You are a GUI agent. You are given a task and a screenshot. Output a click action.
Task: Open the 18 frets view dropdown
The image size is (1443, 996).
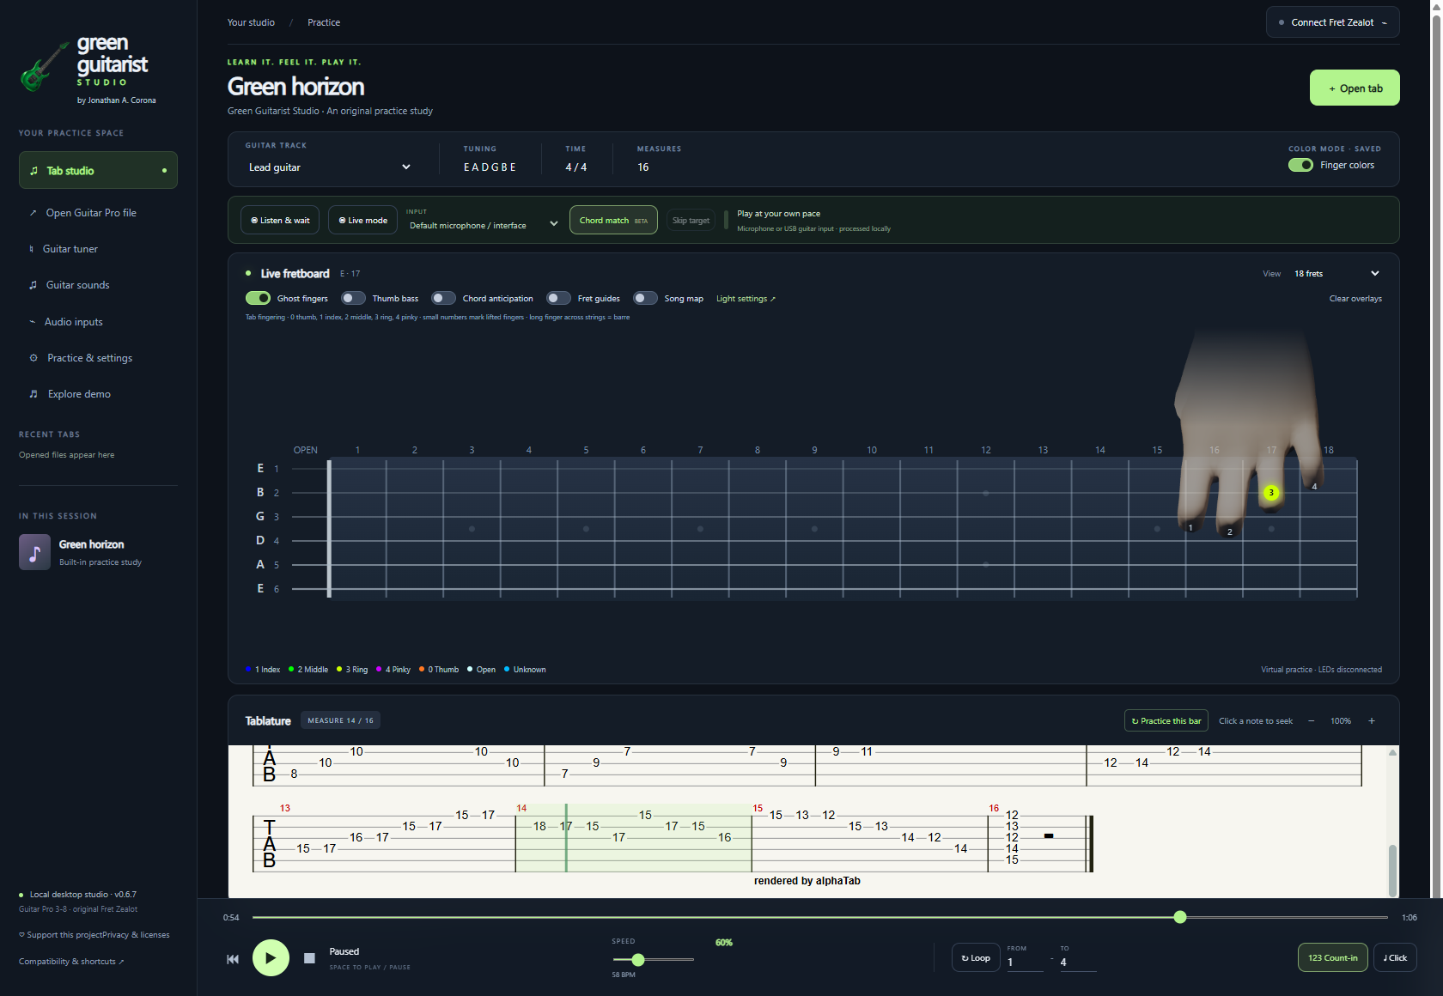pyautogui.click(x=1336, y=273)
